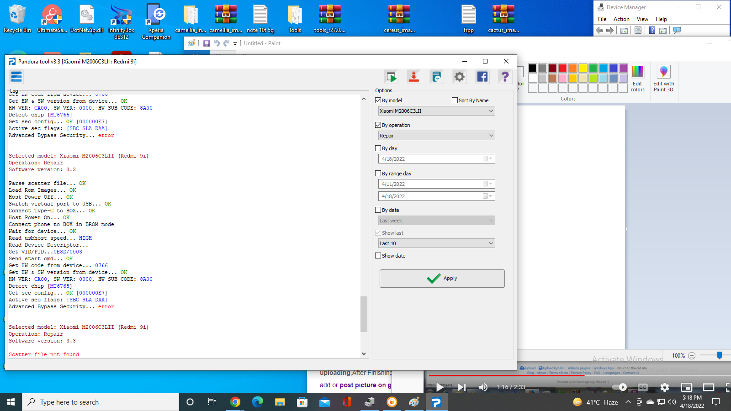
Task: Expand the Repair operation dropdown
Action: click(x=491, y=136)
